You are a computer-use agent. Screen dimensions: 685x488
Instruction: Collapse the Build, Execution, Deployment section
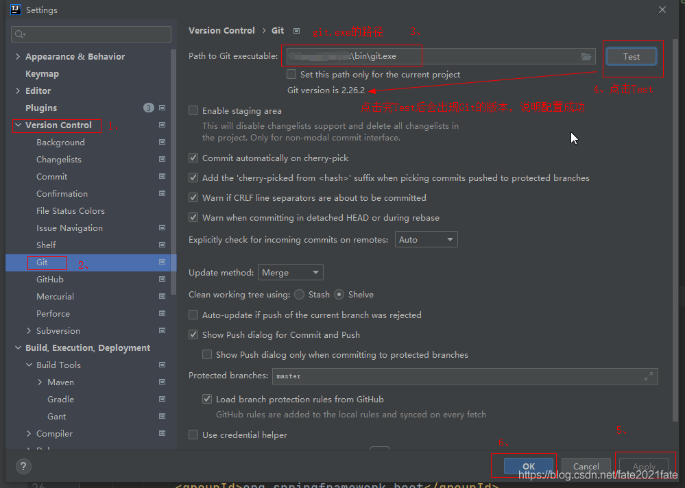point(18,348)
